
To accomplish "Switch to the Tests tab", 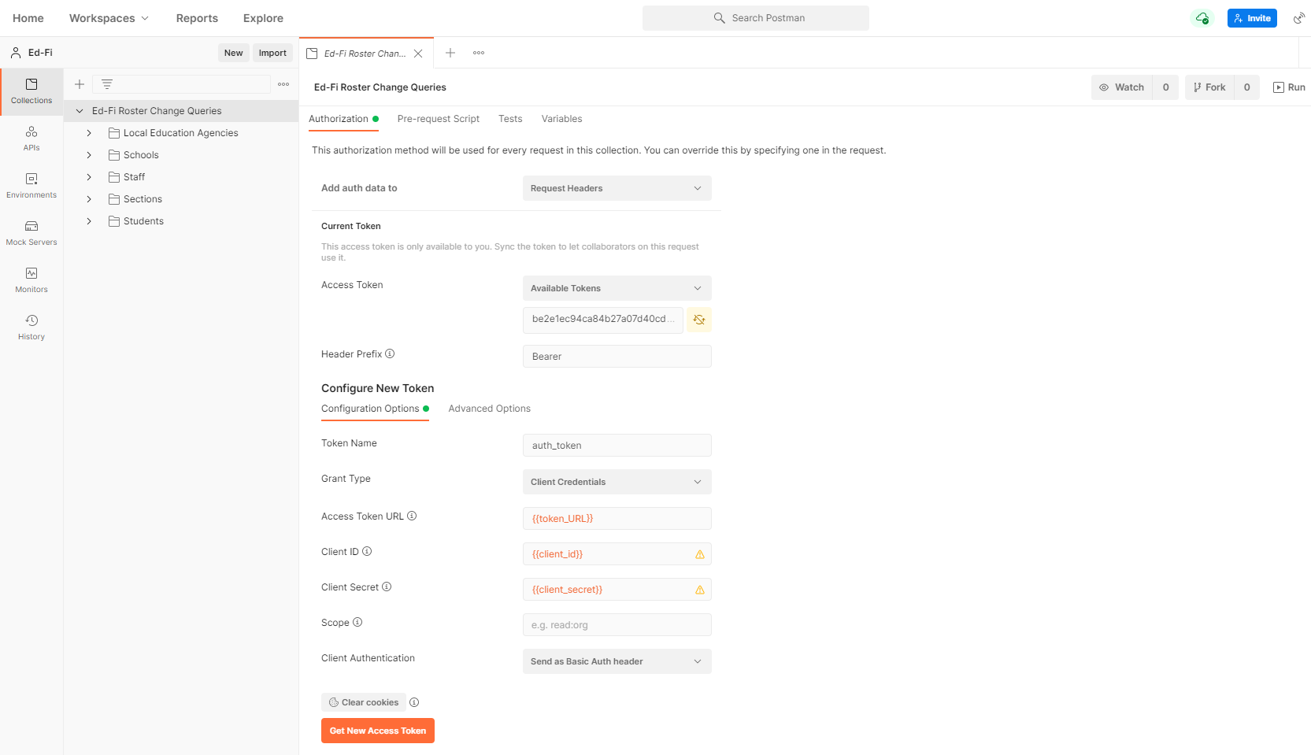I will [510, 119].
